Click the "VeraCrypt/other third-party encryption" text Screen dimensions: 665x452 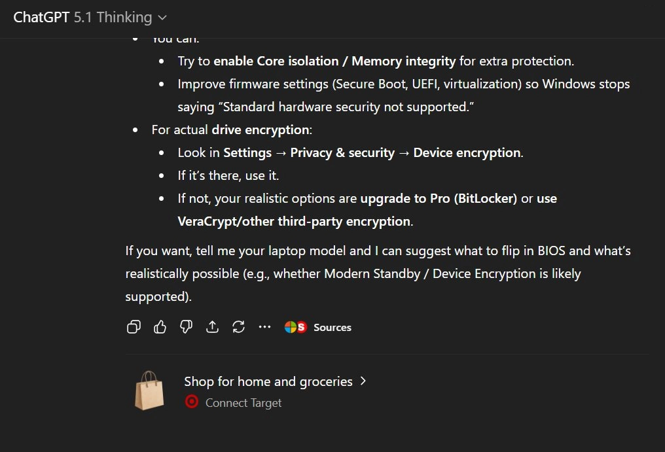point(294,221)
